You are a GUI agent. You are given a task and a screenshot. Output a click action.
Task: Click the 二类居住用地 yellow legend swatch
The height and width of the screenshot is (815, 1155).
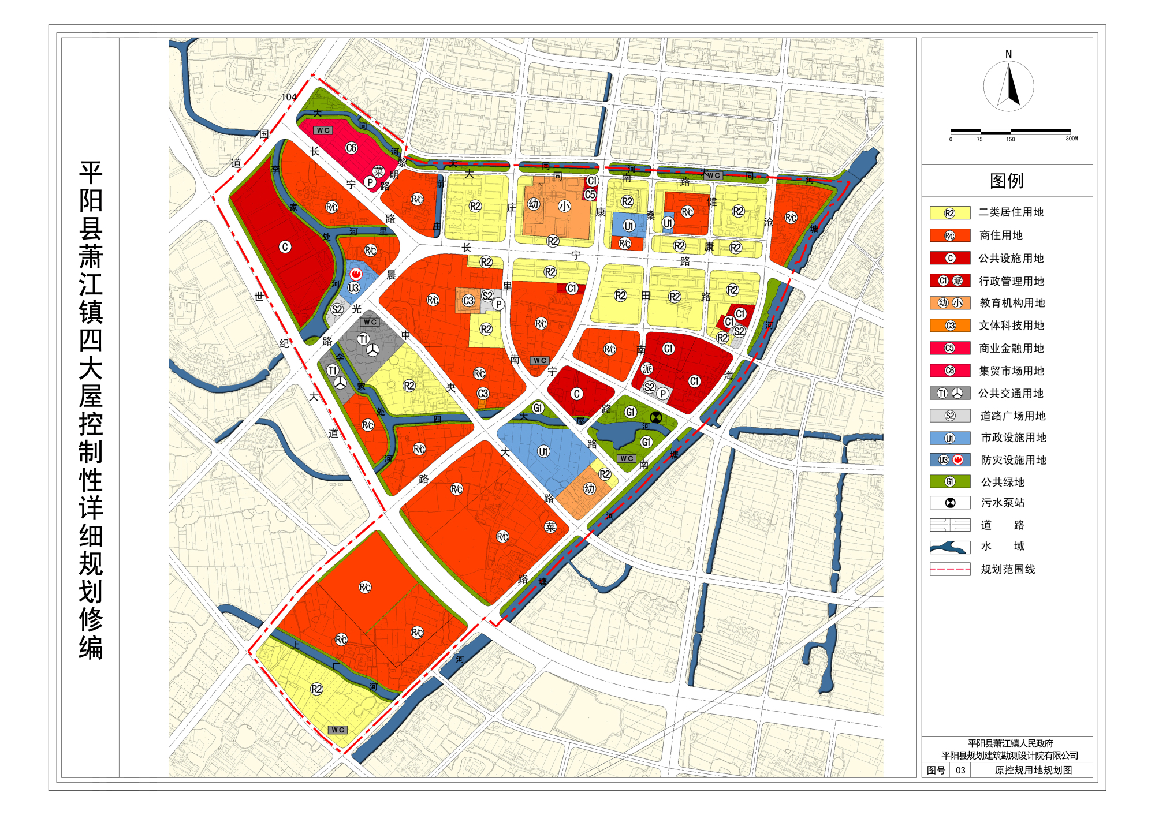(x=950, y=213)
